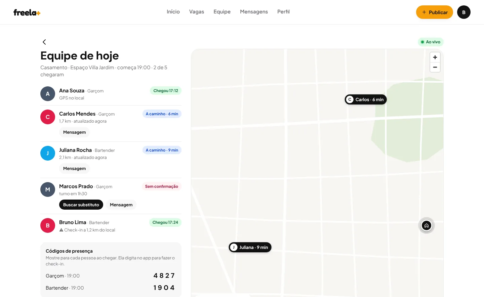484x297 pixels.
Task: Open the Vagas menu item
Action: (x=197, y=12)
